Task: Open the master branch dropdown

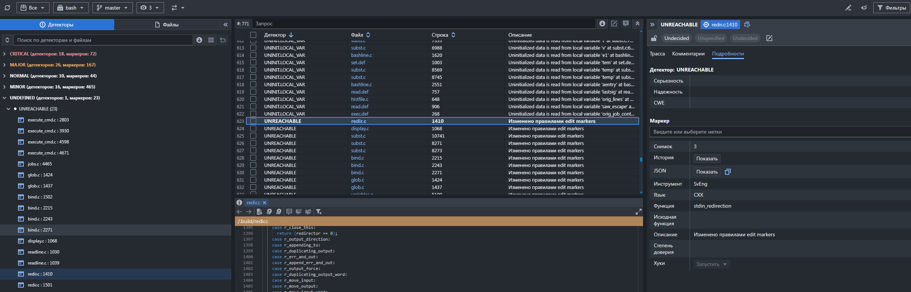Action: (x=112, y=8)
